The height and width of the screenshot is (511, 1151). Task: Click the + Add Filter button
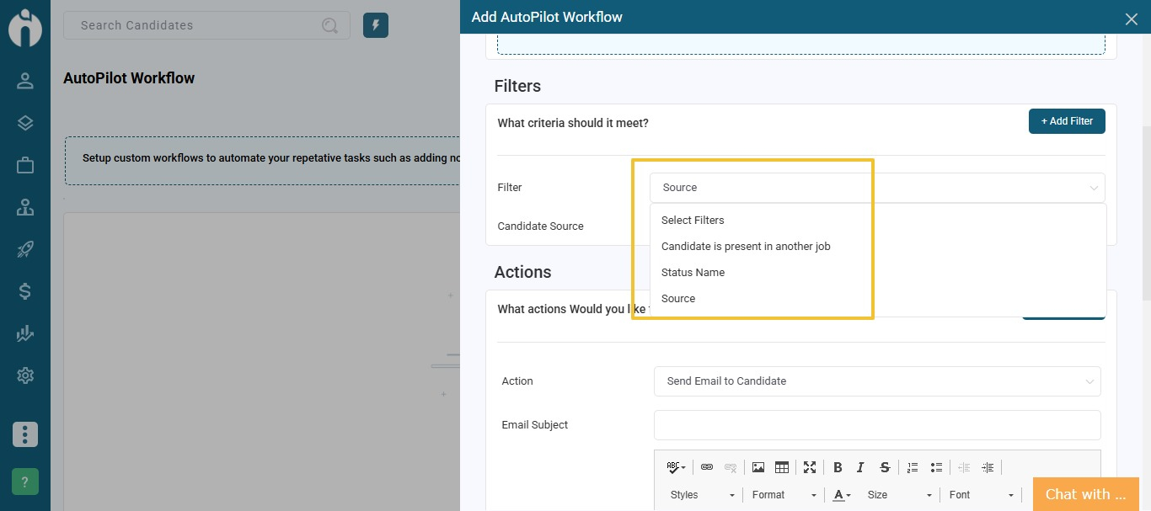[1066, 121]
